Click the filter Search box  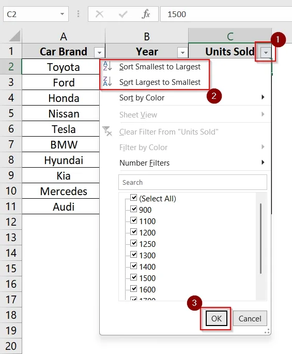point(193,182)
